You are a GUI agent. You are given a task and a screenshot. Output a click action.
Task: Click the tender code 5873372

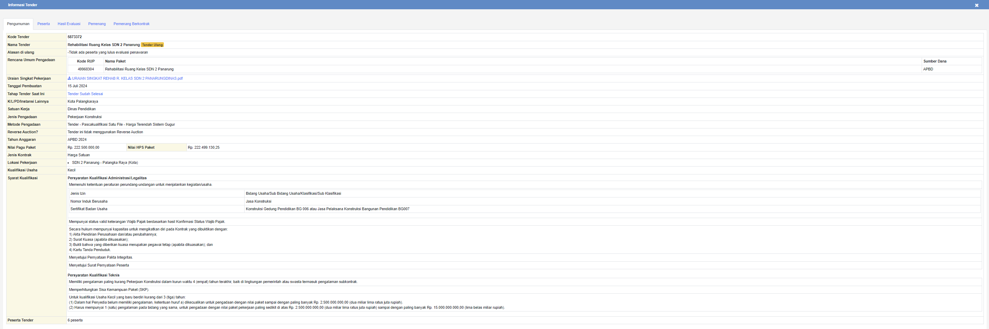(75, 37)
